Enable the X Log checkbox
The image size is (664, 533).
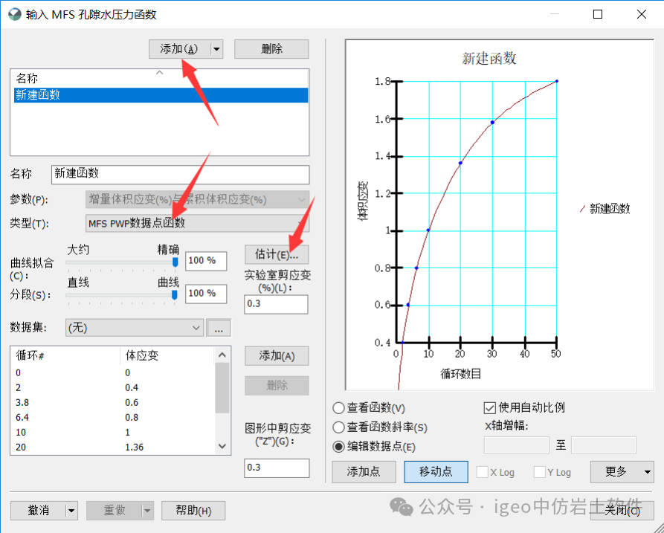tap(483, 472)
